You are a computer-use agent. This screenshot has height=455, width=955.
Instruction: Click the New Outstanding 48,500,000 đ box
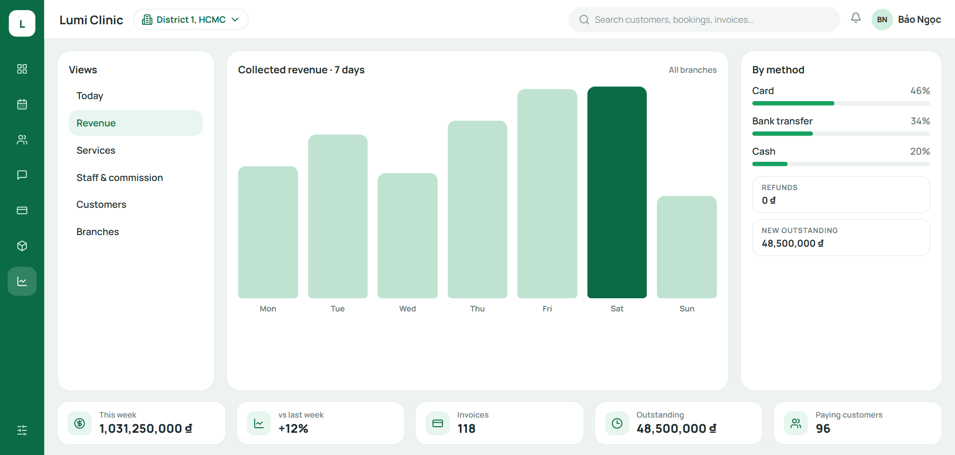pos(841,238)
